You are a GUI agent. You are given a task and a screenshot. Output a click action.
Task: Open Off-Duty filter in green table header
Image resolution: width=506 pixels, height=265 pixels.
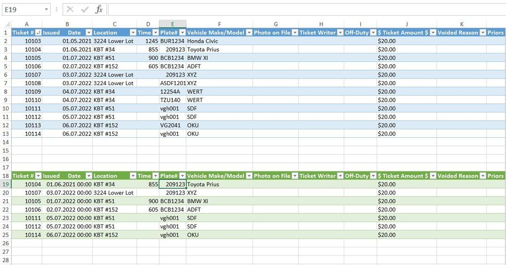pos(373,176)
